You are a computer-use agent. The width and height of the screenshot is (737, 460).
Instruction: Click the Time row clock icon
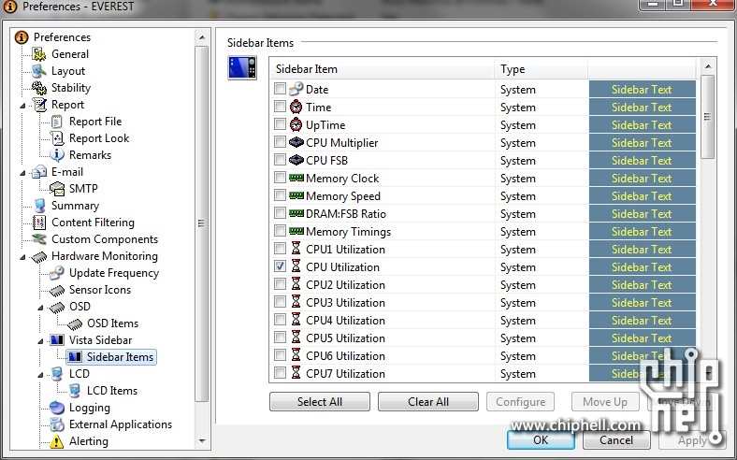296,108
